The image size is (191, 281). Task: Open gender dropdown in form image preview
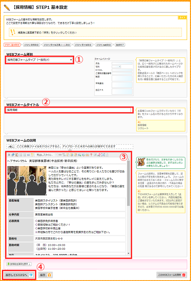(x=117, y=67)
